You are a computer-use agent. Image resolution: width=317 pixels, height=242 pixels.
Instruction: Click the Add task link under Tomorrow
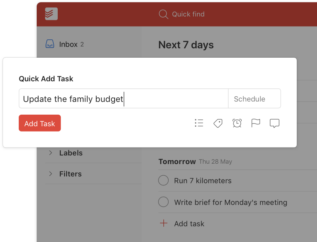(189, 224)
